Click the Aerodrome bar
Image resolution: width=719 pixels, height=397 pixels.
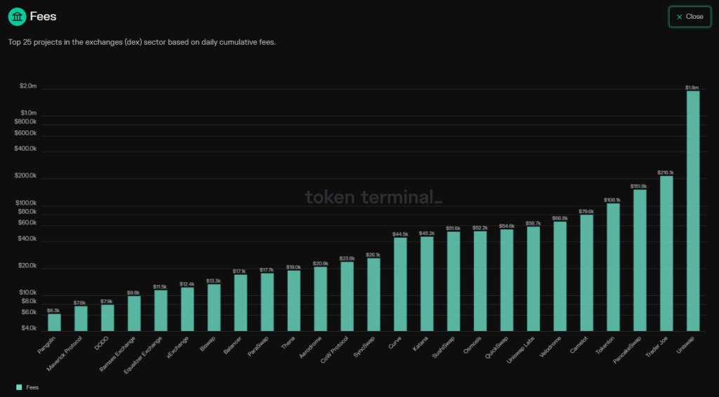[320, 299]
